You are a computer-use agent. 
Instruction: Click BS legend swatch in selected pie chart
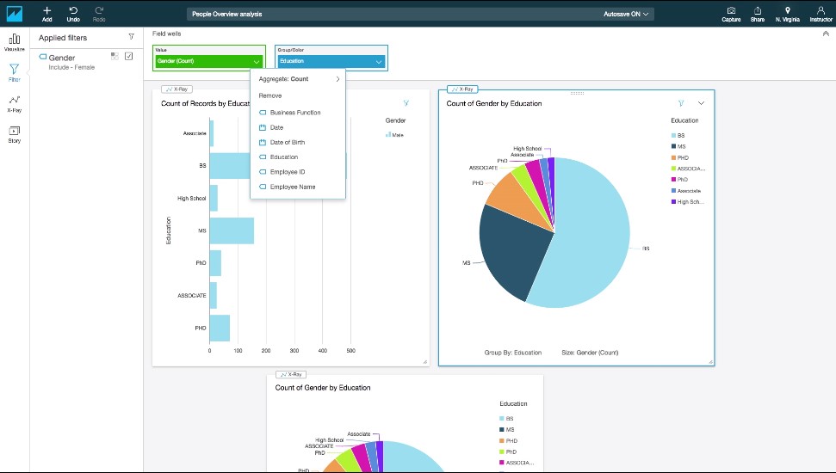click(673, 135)
